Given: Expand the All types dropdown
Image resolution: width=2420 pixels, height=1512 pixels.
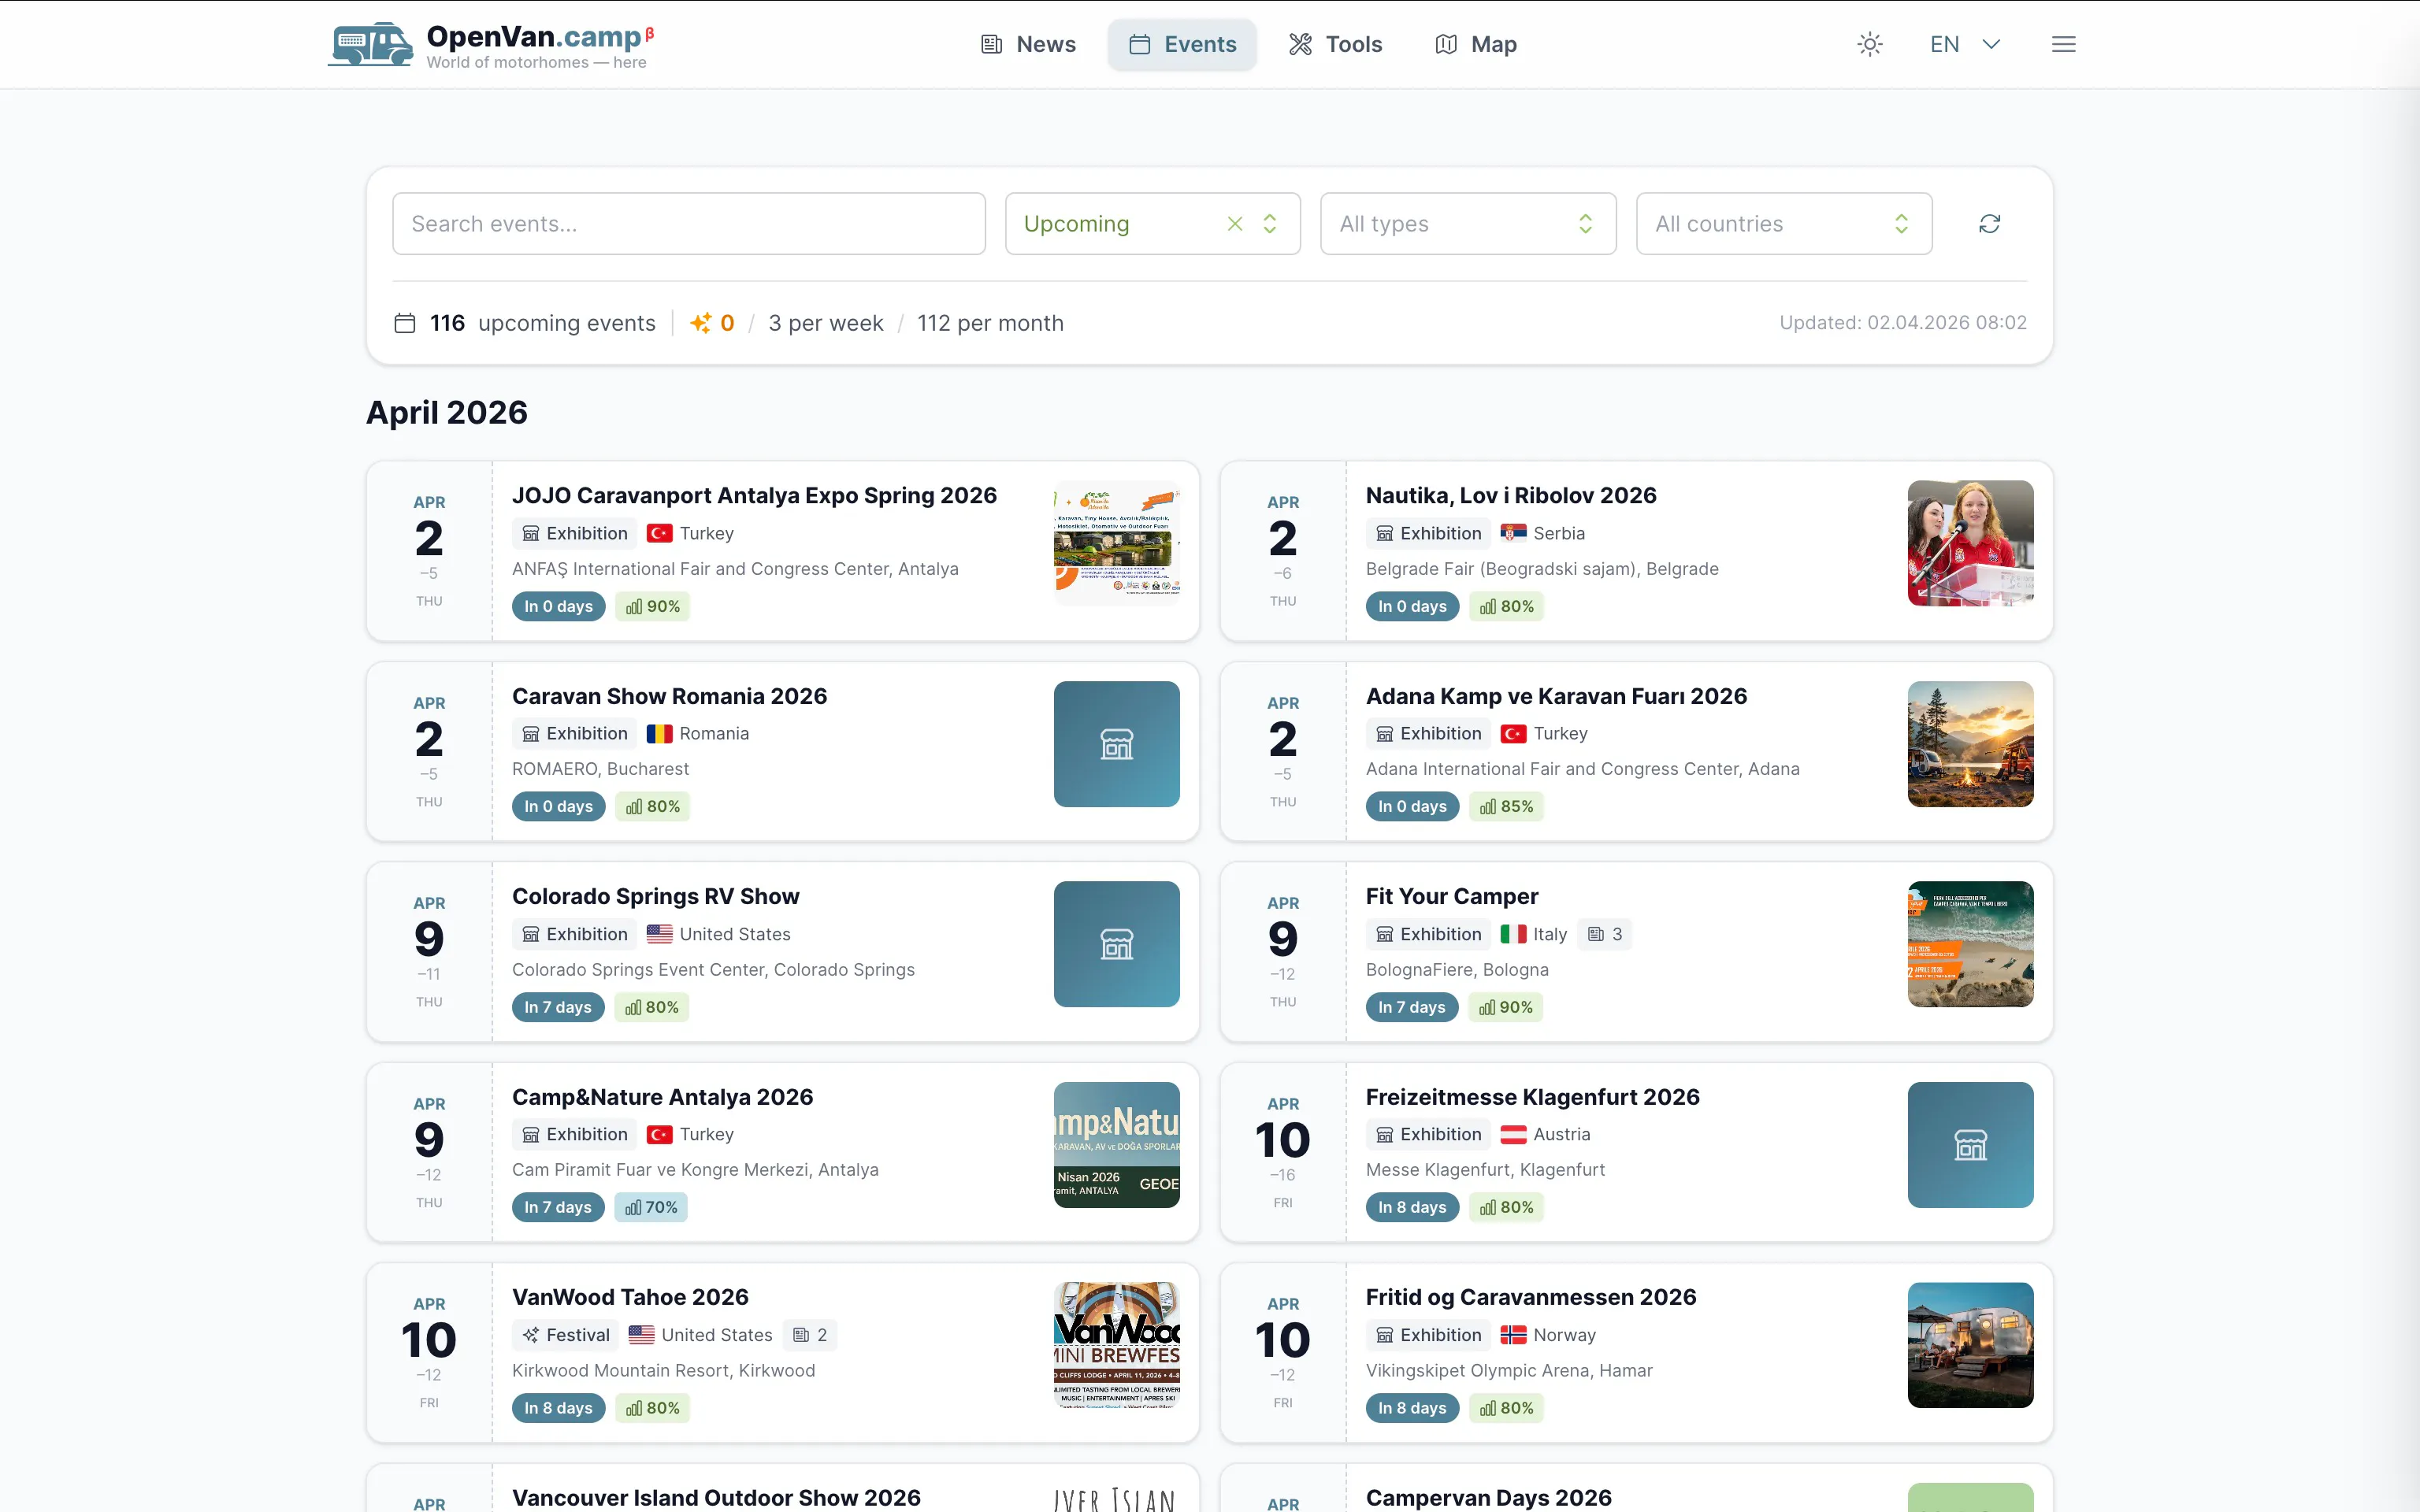Looking at the screenshot, I should click(1468, 224).
